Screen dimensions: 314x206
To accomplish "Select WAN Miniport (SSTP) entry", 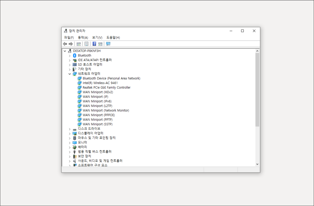I will click(98, 124).
